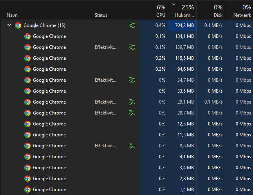Click Effektivit... status in the 29,1 MB row
The height and width of the screenshot is (195, 253).
pyautogui.click(x=105, y=102)
